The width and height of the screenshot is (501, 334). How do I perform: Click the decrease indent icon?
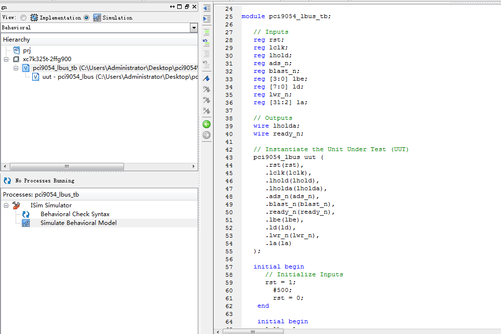(207, 8)
